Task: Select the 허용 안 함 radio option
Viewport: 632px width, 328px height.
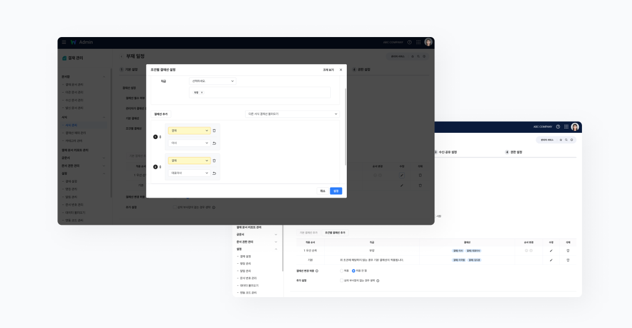Action: [x=354, y=271]
